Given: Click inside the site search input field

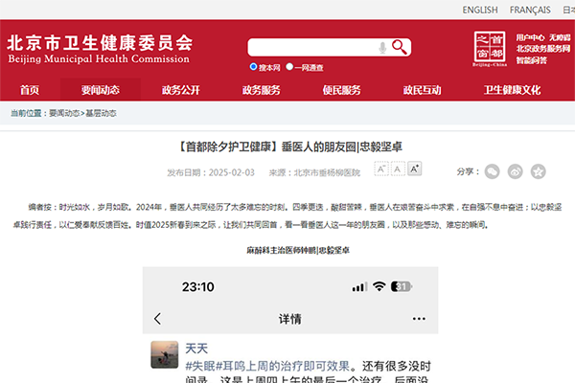Looking at the screenshot, I should tap(311, 47).
